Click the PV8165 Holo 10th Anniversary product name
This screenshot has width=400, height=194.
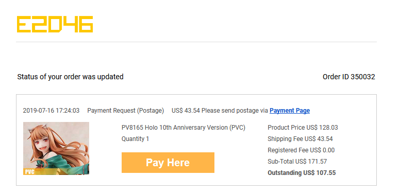(184, 128)
